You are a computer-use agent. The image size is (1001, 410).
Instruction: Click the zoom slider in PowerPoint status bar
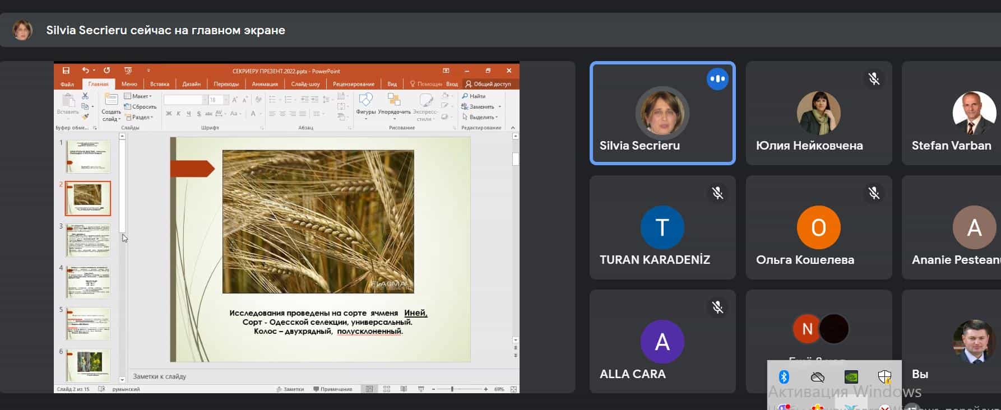coord(452,389)
